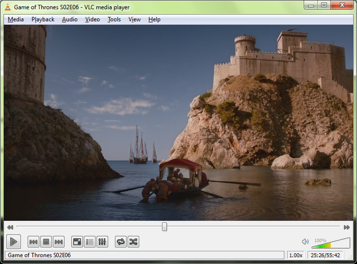Click the 1.00x playback speed indicator
Image resolution: width=357 pixels, height=264 pixels.
click(x=296, y=255)
